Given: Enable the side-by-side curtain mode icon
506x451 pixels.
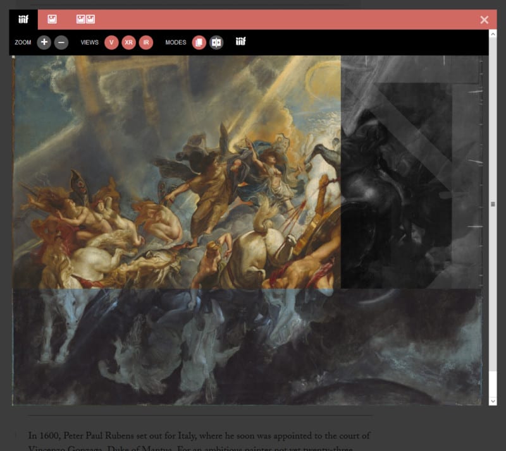Looking at the screenshot, I should point(216,42).
